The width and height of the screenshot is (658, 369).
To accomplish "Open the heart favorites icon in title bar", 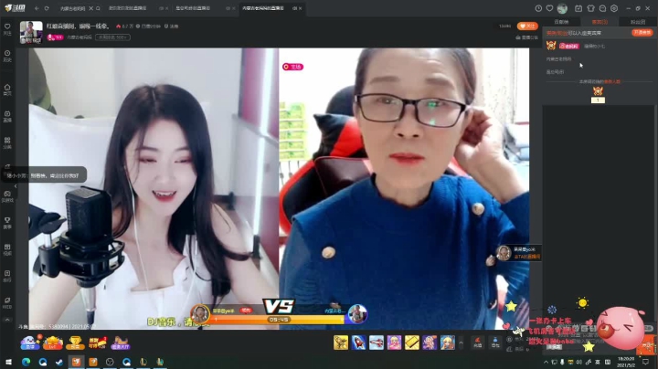I will 550,8.
